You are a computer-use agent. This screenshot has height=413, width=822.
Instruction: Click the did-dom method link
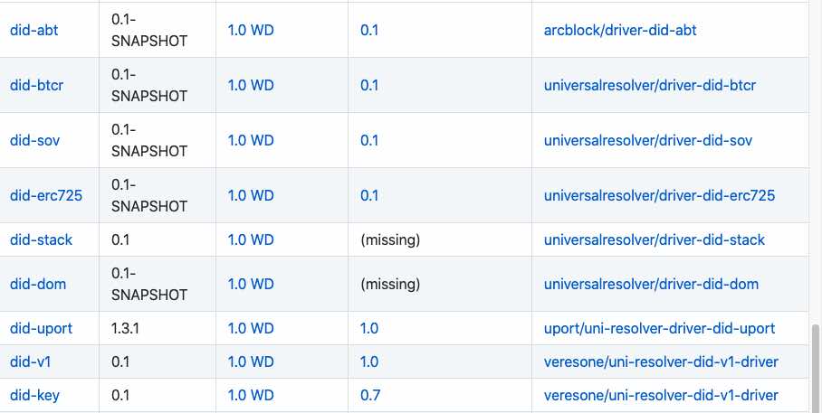pyautogui.click(x=38, y=284)
